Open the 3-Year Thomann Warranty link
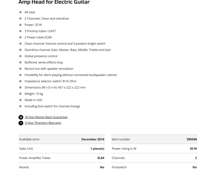Viewport: 203px width, 170px height. click(x=43, y=123)
